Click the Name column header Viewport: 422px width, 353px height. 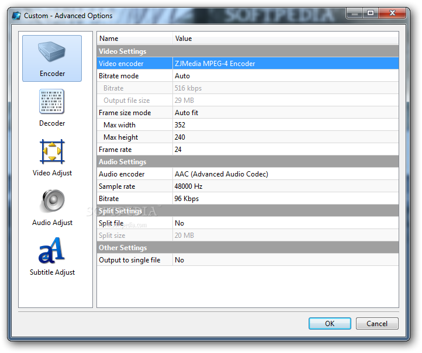(134, 39)
